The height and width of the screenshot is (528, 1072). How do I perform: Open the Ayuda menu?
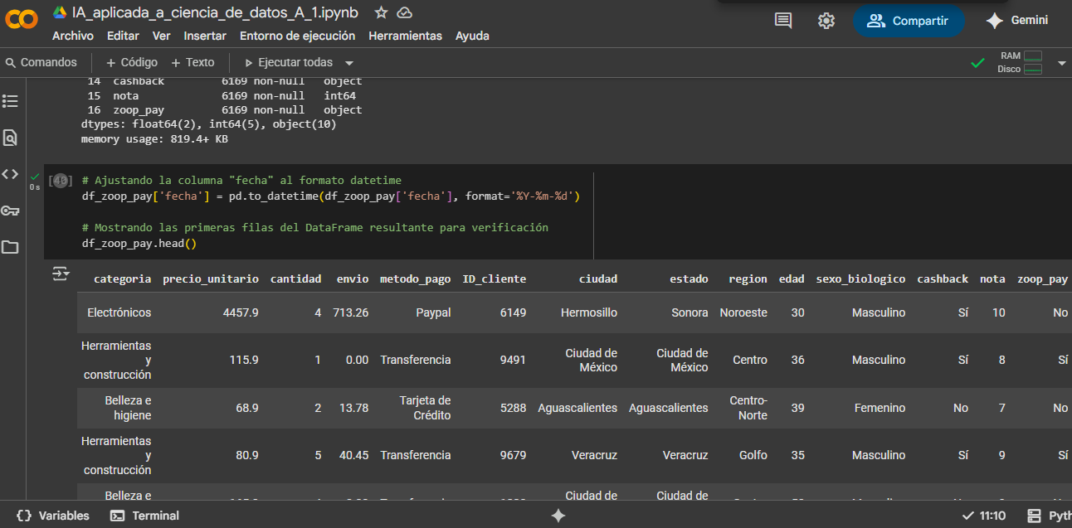click(472, 36)
